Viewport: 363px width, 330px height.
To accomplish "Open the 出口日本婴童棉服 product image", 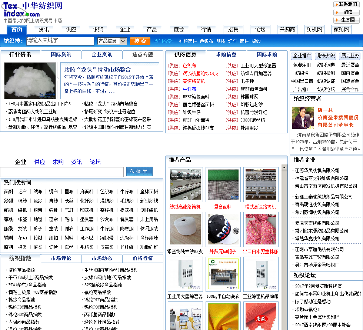I will click(x=261, y=229).
